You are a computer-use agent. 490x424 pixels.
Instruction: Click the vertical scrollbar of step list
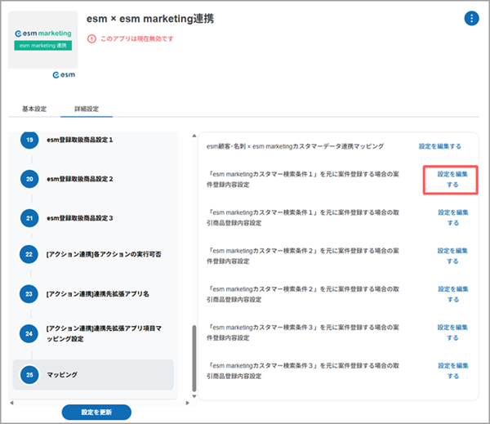[194, 359]
